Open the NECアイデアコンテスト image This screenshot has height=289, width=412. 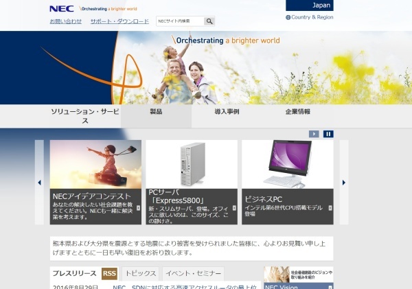pyautogui.click(x=95, y=164)
